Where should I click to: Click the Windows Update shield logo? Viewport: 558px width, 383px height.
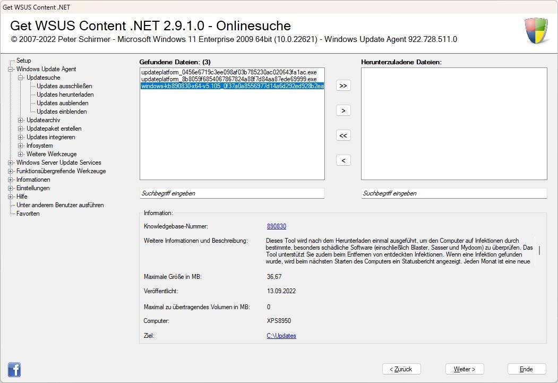point(536,31)
